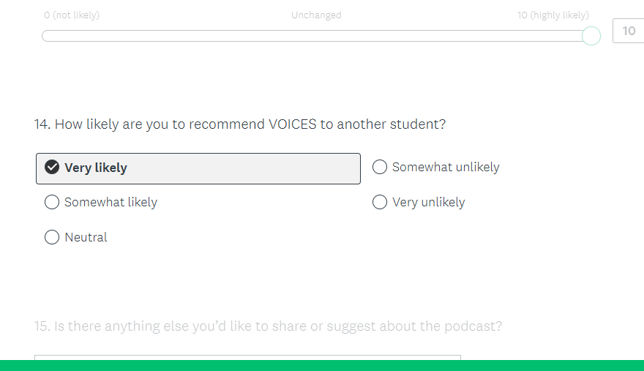Pick the Very unlikely radio circle
Image resolution: width=644 pixels, height=371 pixels.
point(380,203)
